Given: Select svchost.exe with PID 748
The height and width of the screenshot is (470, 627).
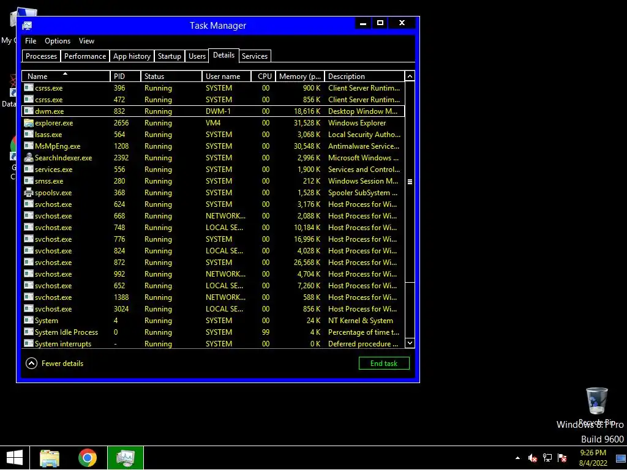Looking at the screenshot, I should (213, 227).
